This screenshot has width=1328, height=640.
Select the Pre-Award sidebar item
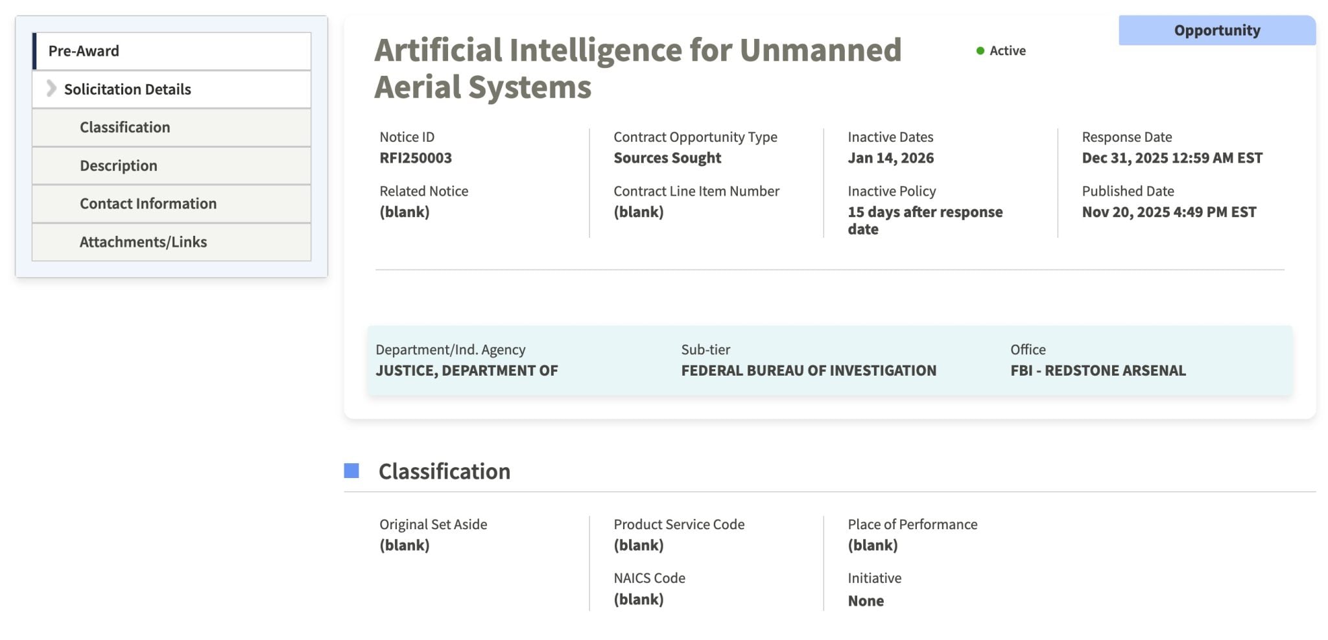click(x=84, y=51)
